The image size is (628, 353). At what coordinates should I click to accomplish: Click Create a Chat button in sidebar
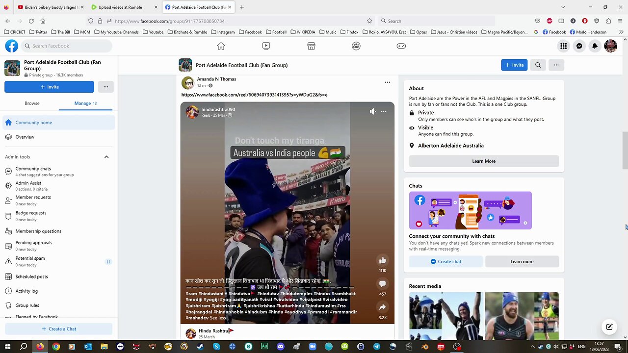(58, 329)
